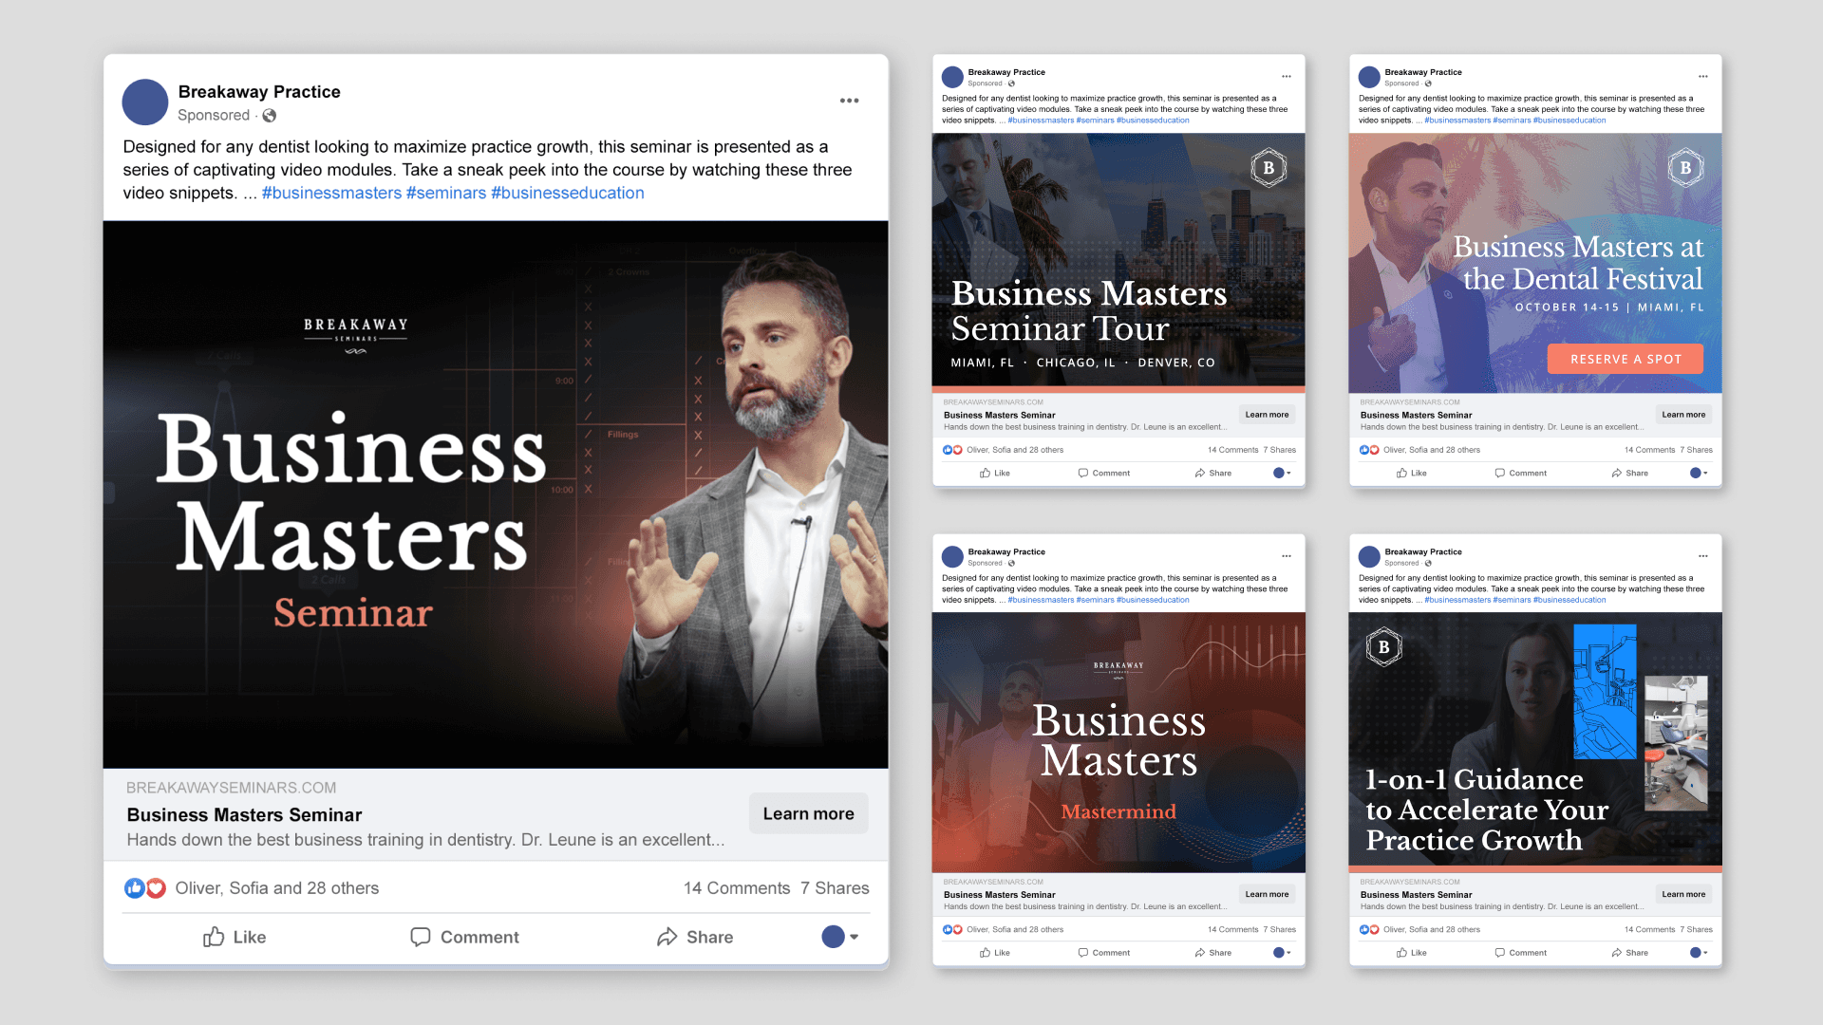Click Learn more on the Dental Festival ad
The height and width of the screenshot is (1025, 1823).
(1682, 415)
